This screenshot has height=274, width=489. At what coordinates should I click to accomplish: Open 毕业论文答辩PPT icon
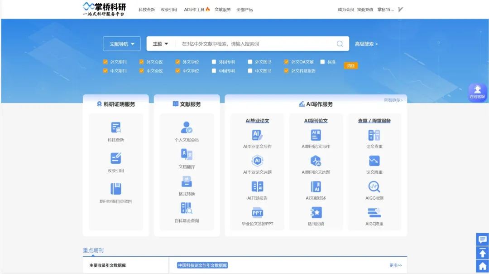point(257,212)
